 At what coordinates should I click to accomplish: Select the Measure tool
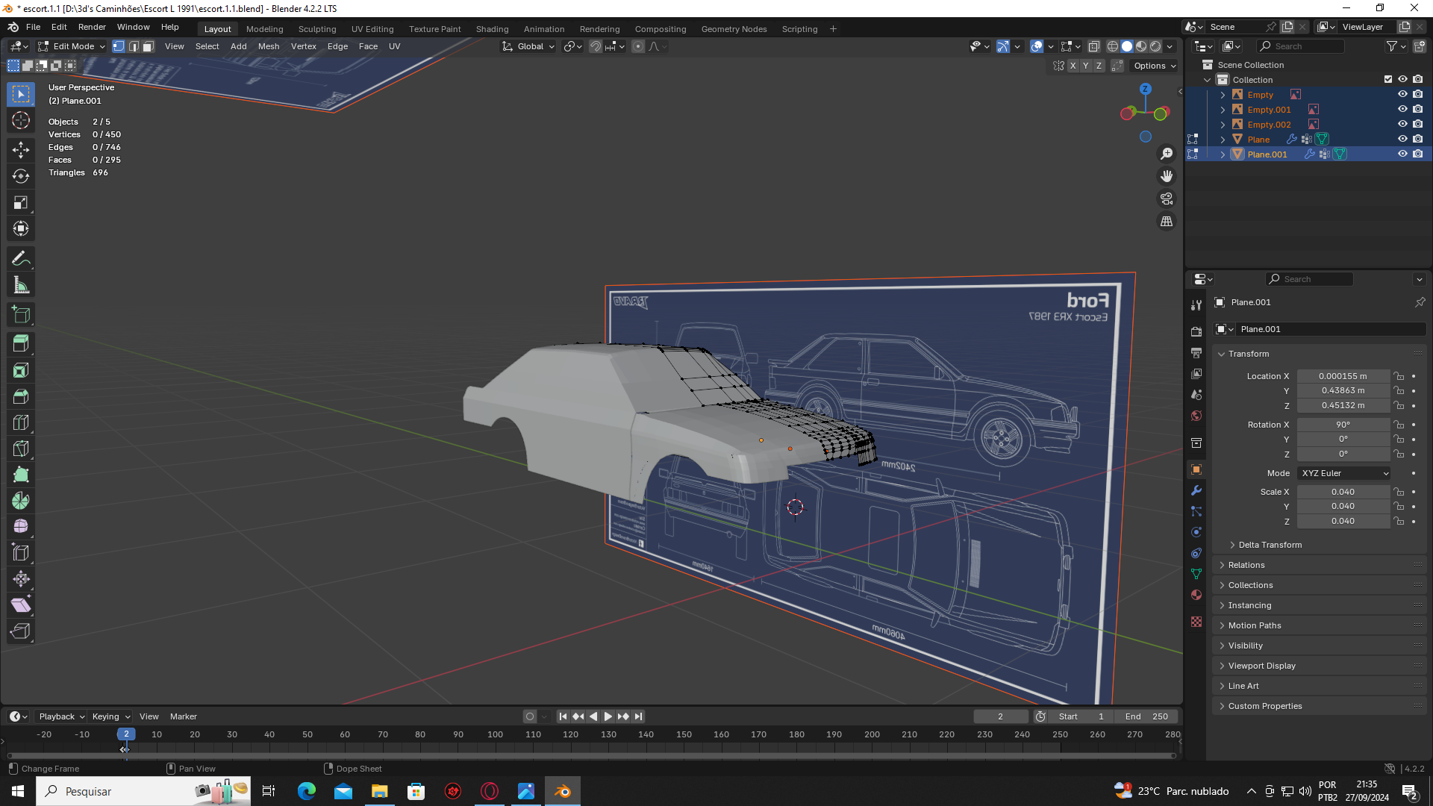tap(21, 285)
